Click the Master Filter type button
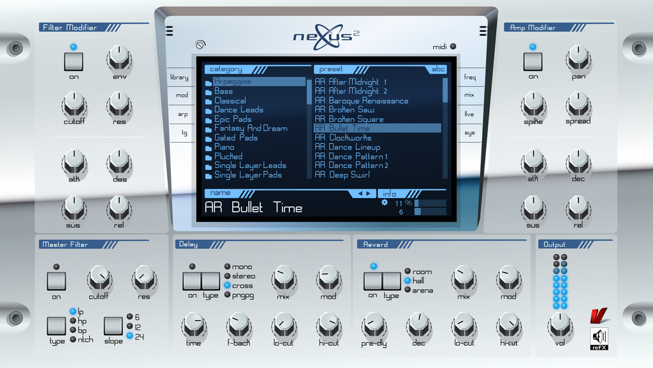The height and width of the screenshot is (368, 653). 56,326
